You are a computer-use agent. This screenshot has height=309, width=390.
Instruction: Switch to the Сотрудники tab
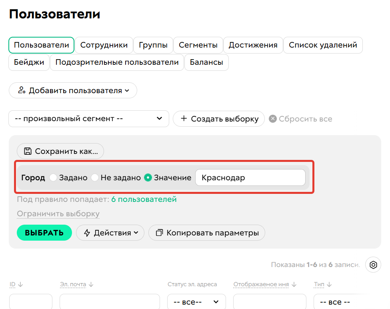tap(104, 45)
